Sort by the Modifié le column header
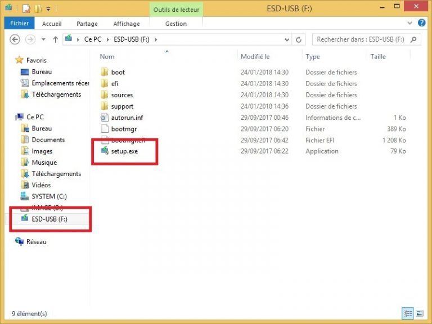Viewport: 432px width, 324px height. 255,56
